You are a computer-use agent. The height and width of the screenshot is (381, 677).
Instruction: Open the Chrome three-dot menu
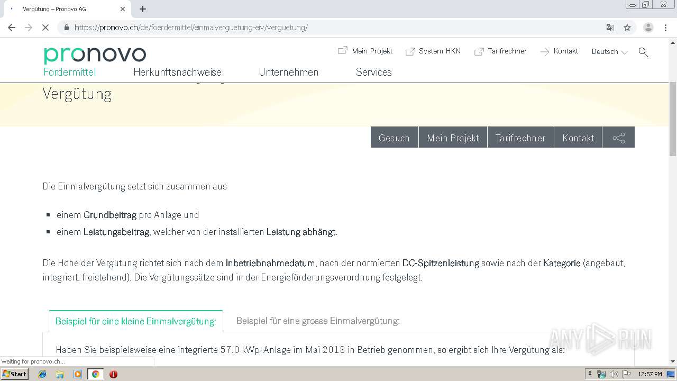(x=666, y=28)
